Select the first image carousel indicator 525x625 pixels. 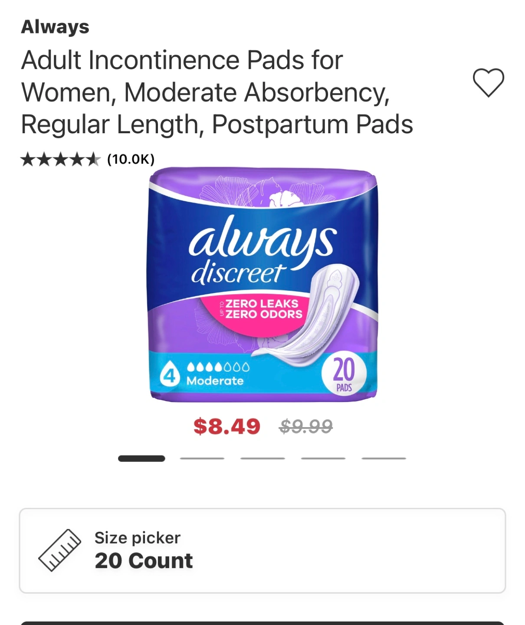141,458
